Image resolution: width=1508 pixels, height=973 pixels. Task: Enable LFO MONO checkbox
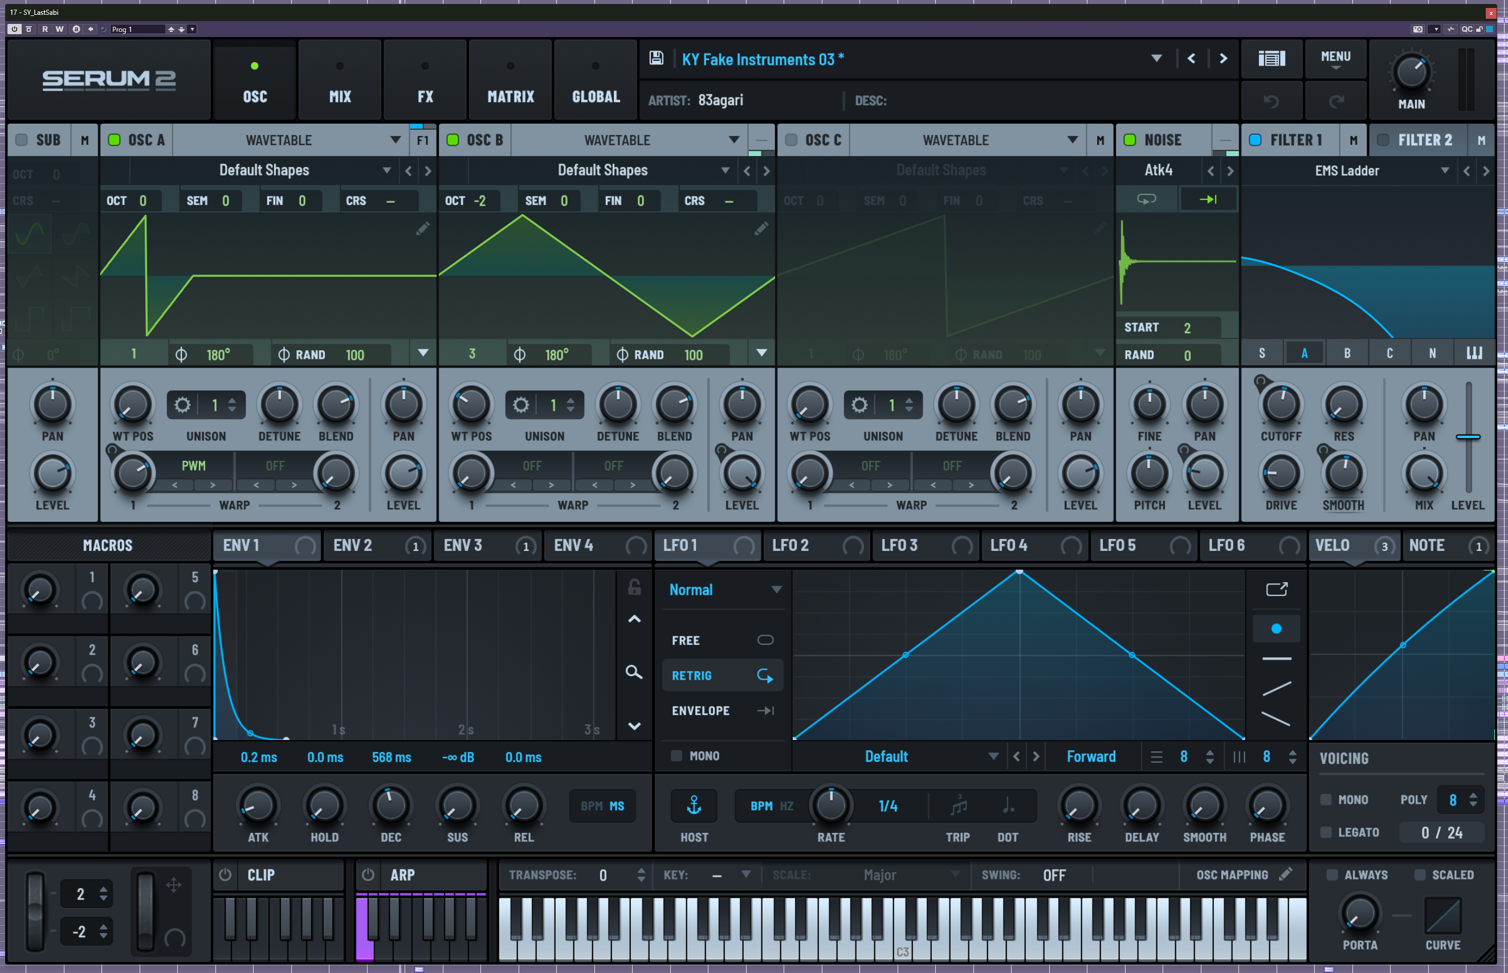(676, 755)
